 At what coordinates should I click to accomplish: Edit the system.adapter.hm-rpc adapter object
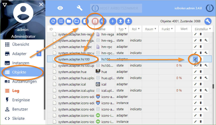pyautogui.click(x=195, y=46)
